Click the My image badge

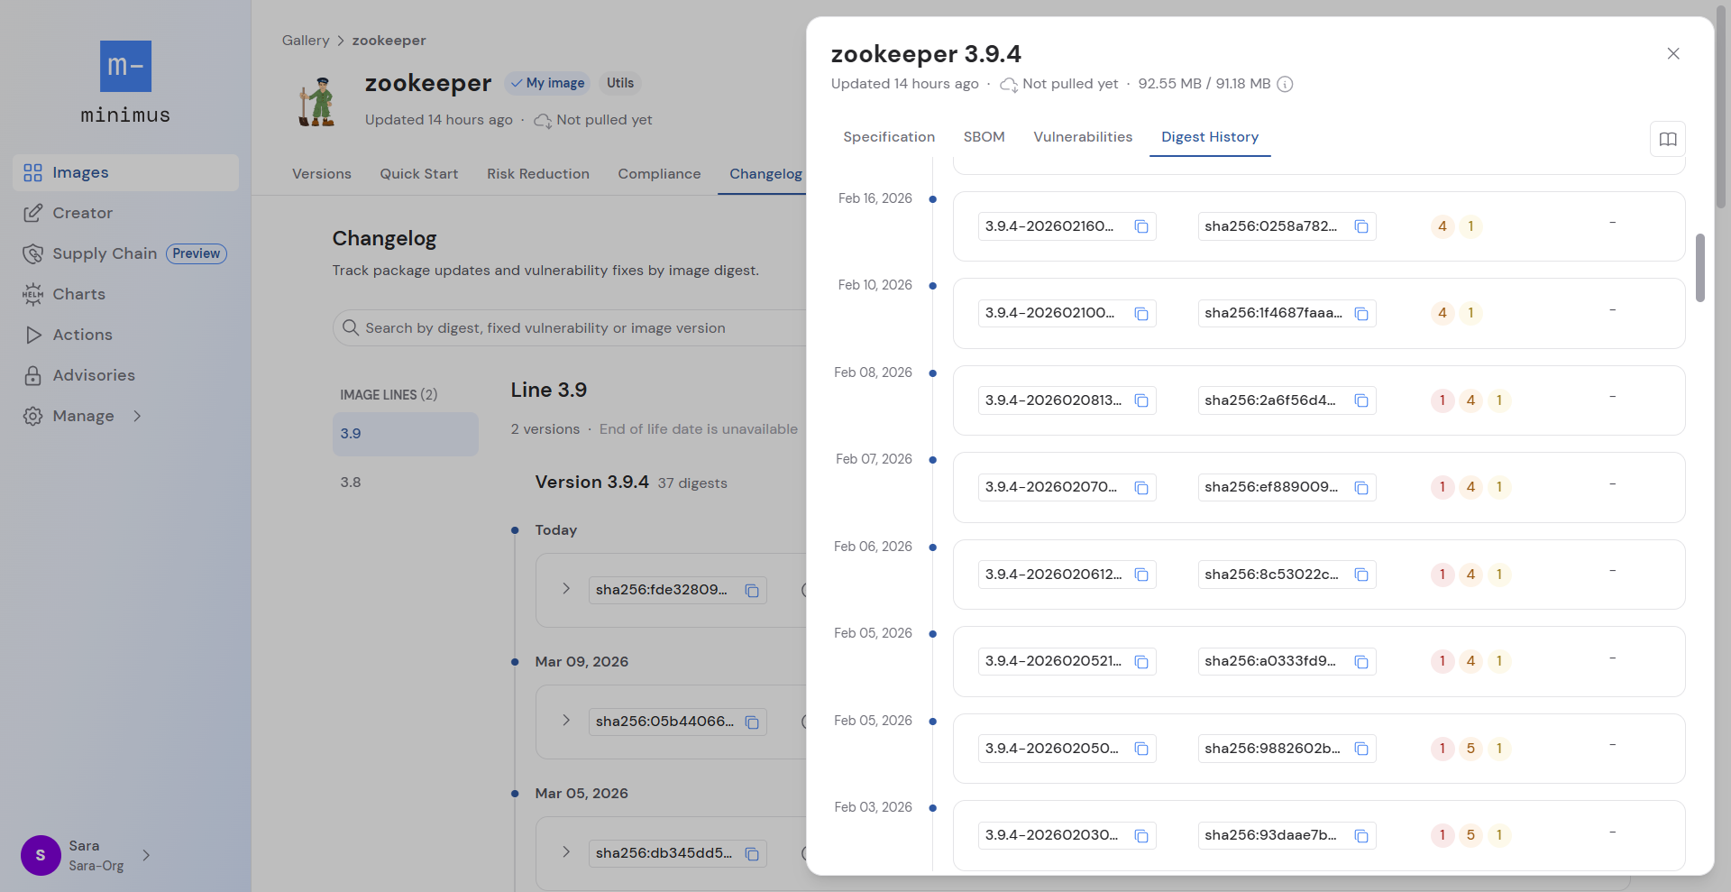tap(547, 83)
